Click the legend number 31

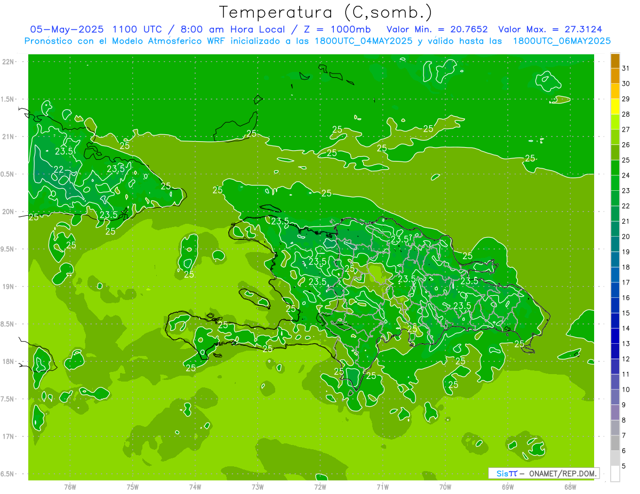click(626, 68)
